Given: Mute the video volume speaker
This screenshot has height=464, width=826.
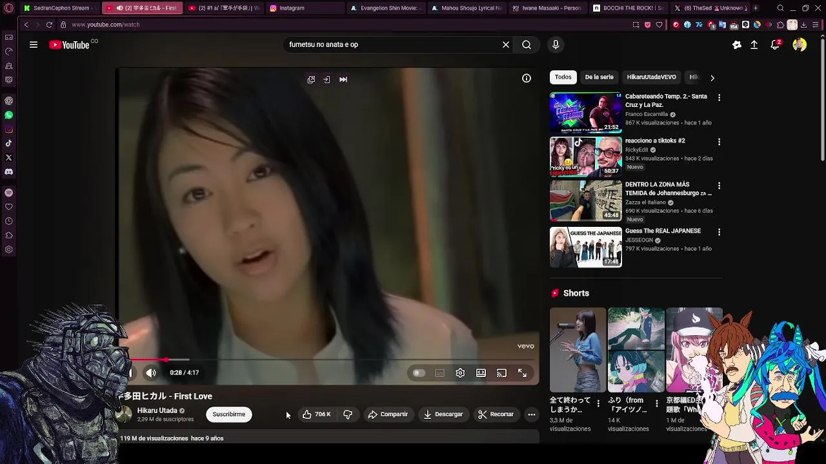Looking at the screenshot, I should [x=151, y=372].
